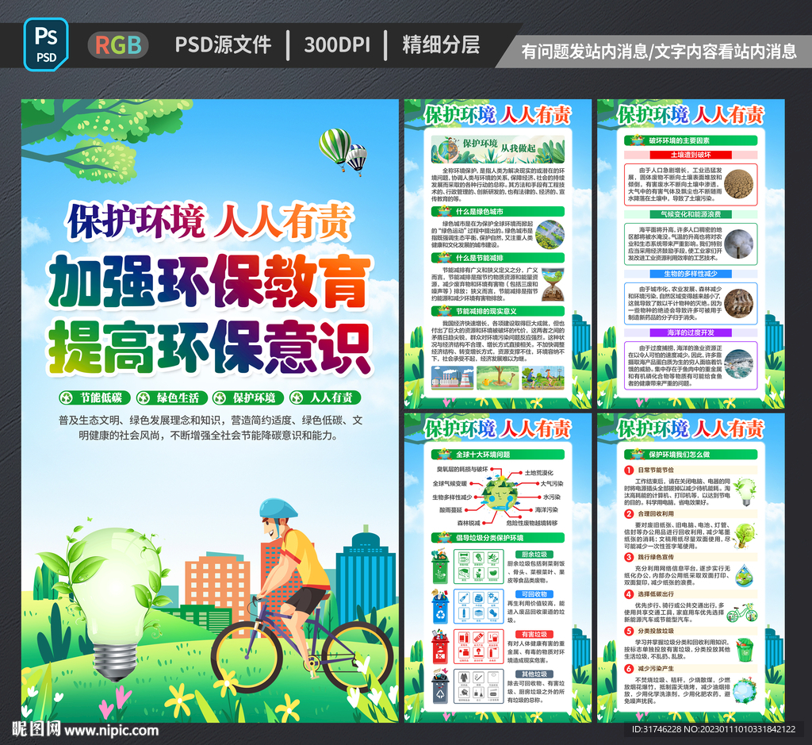Click the 海洋污染 label in the diagram

[547, 510]
